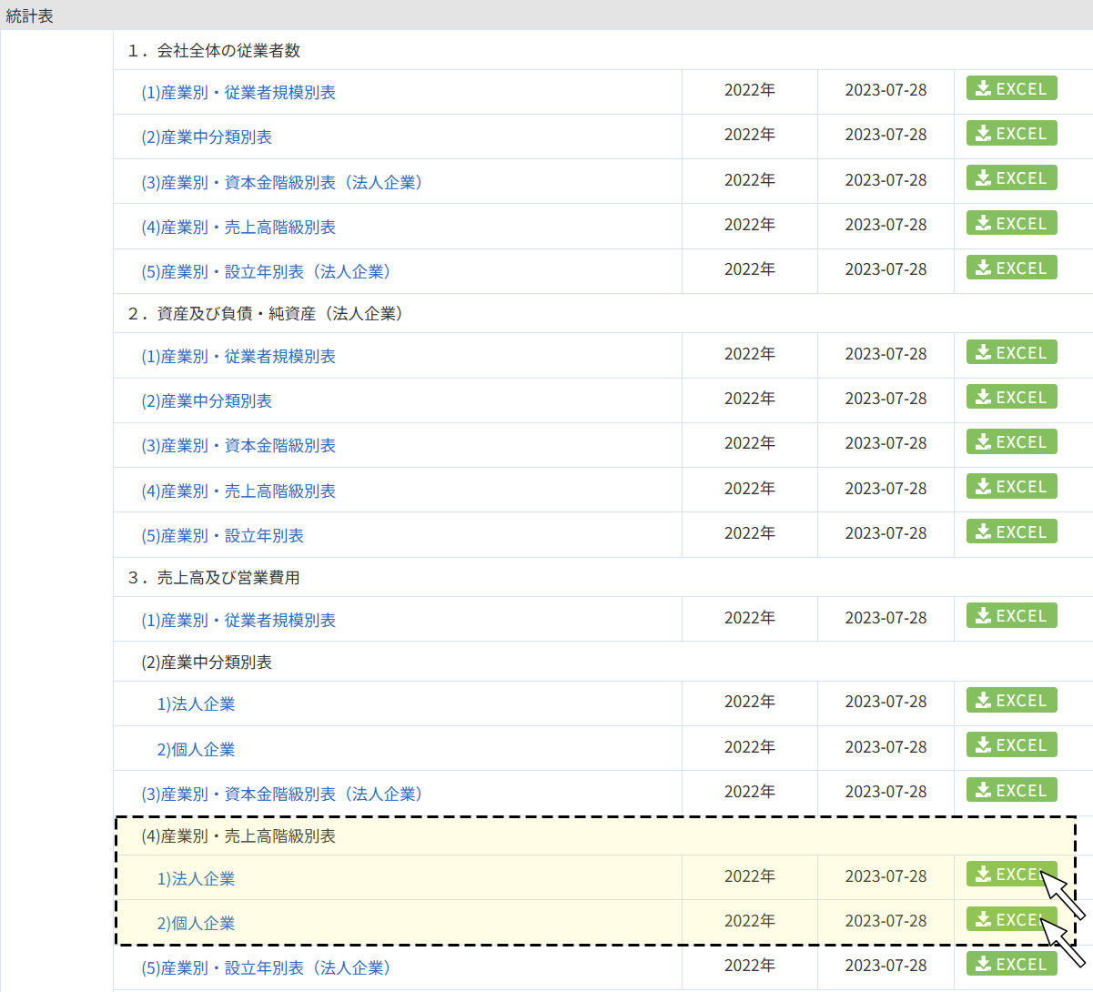The height and width of the screenshot is (992, 1093).
Task: Download Excel for 1)法人企業 under section 3 産業中分類別表
Action: (x=1011, y=701)
